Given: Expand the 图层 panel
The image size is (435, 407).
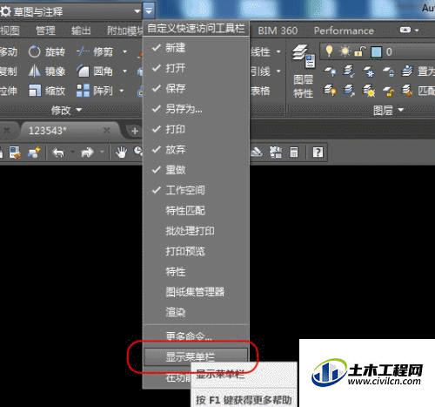Looking at the screenshot, I should point(388,110).
